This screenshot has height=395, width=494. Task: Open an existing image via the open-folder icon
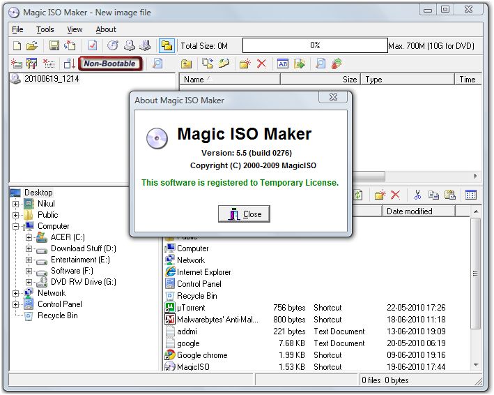[32, 46]
